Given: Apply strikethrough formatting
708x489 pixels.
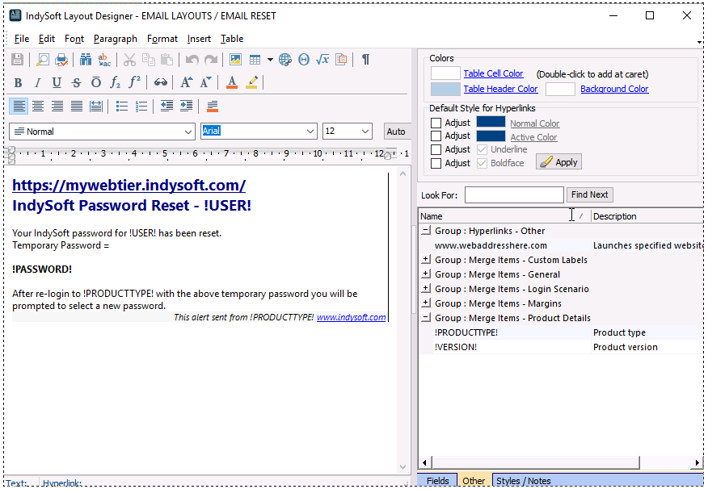Looking at the screenshot, I should pyautogui.click(x=76, y=82).
